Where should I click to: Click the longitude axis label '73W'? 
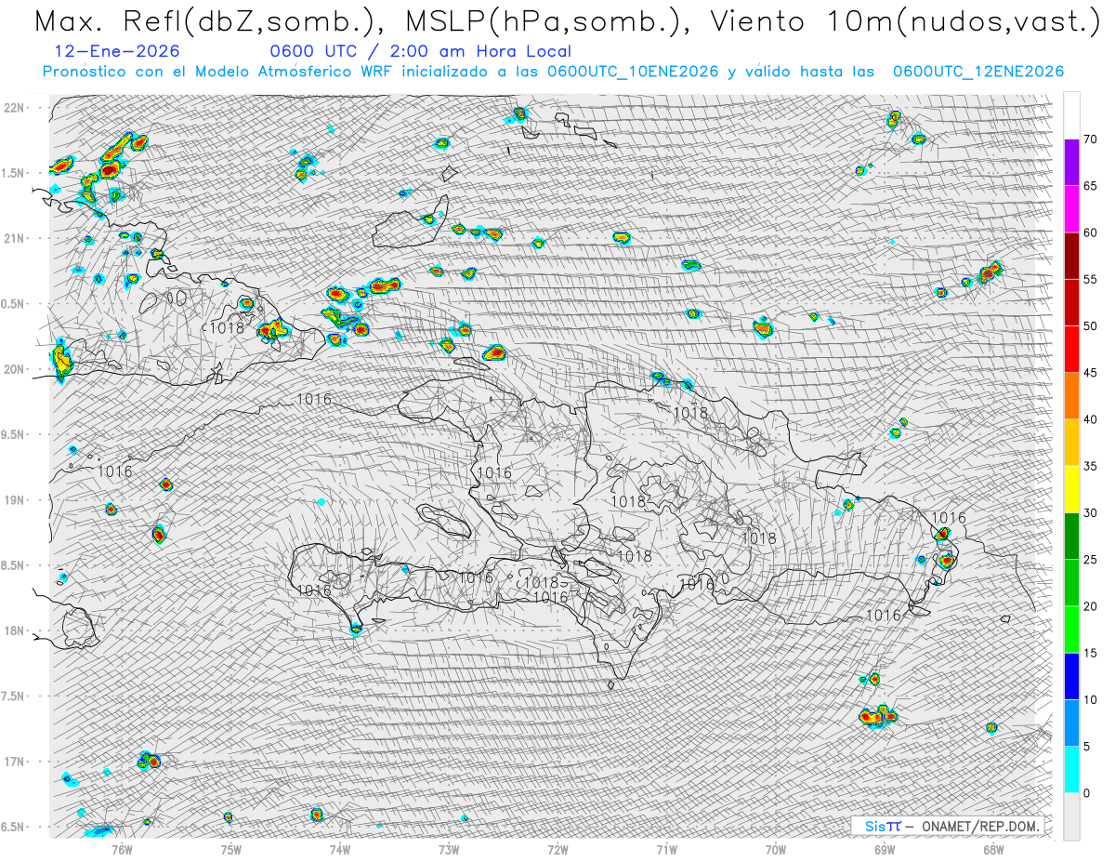tap(449, 850)
